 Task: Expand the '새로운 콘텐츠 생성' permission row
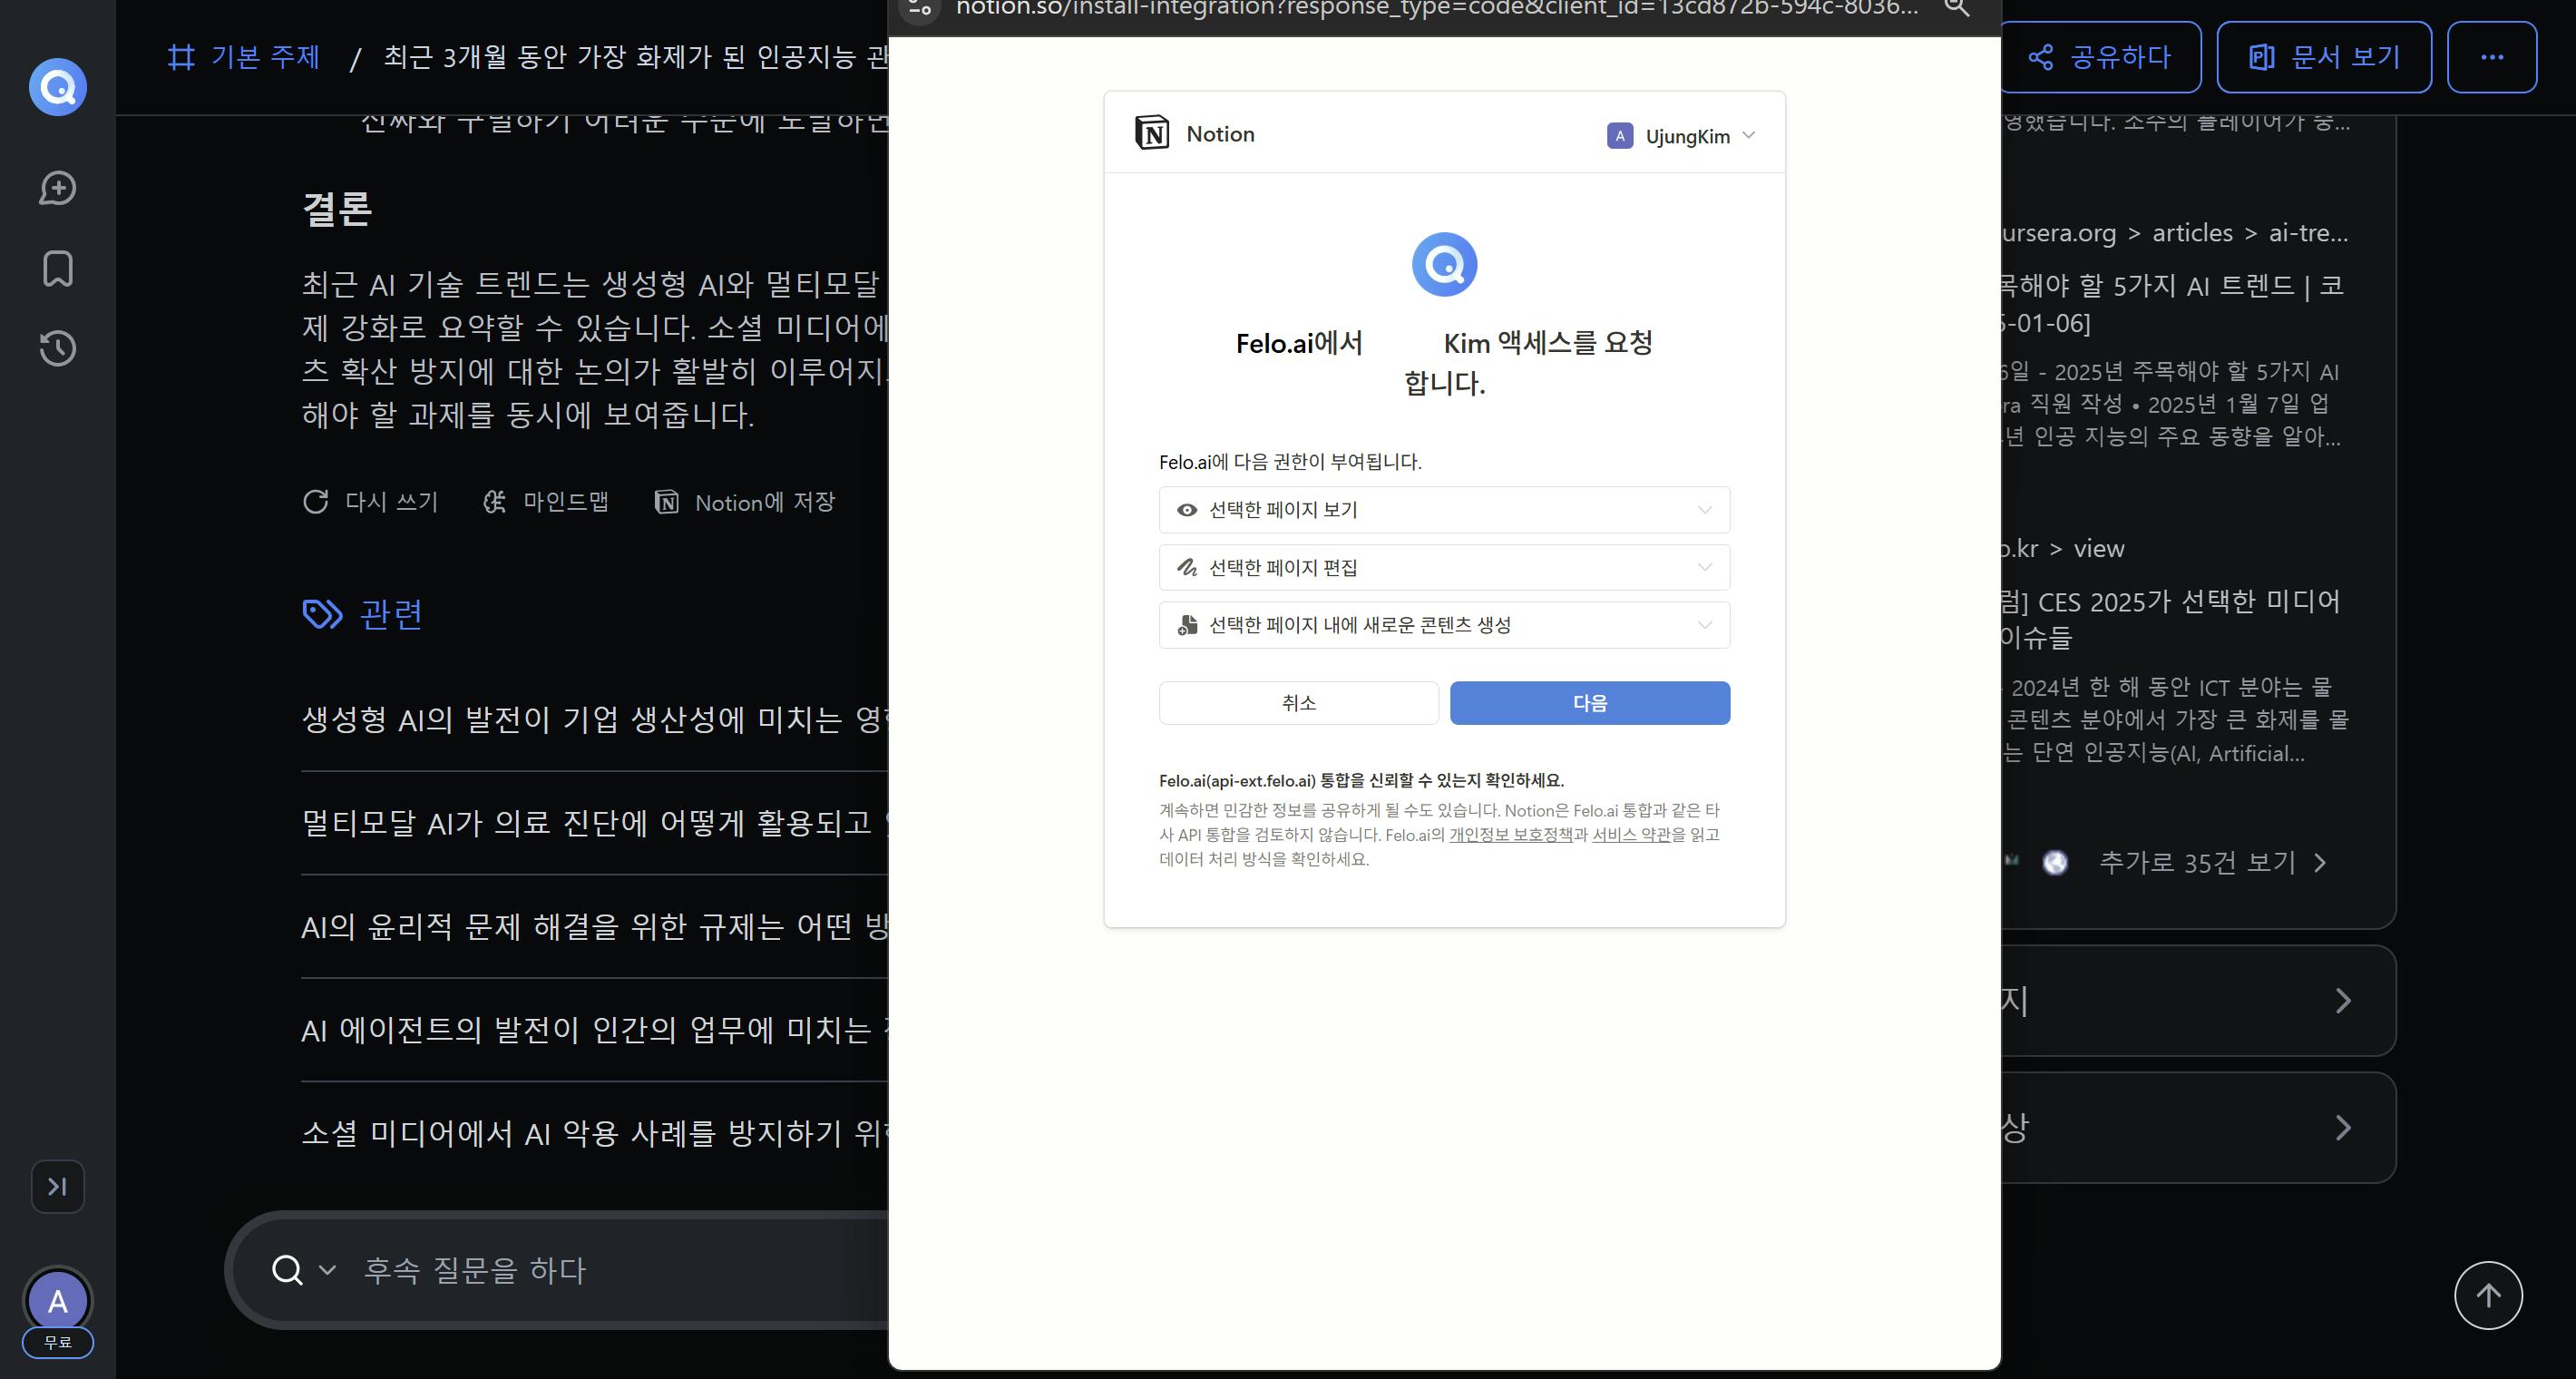pos(1443,625)
